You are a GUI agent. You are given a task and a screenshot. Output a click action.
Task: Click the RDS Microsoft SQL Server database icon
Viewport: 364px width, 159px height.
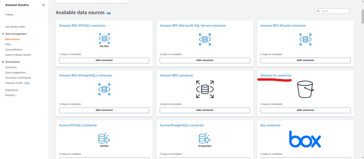[x=205, y=39]
